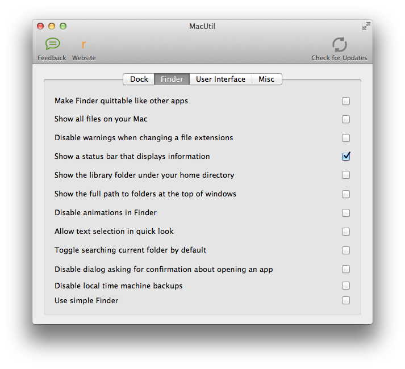
Task: Enable Show the library folder checkbox
Action: [x=346, y=175]
